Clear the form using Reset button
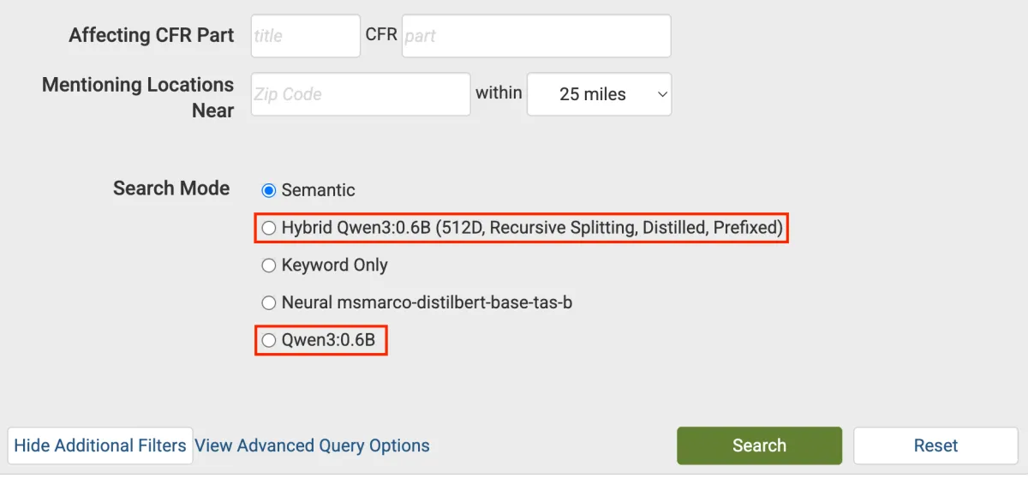1028x478 pixels. (935, 445)
